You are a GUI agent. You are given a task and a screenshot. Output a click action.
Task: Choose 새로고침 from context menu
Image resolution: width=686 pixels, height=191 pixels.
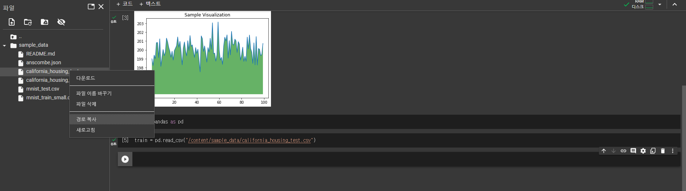tap(112, 130)
